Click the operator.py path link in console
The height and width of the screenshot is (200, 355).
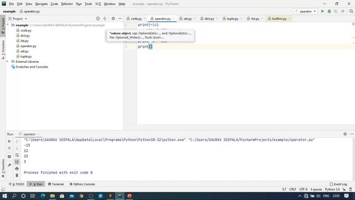251,140
